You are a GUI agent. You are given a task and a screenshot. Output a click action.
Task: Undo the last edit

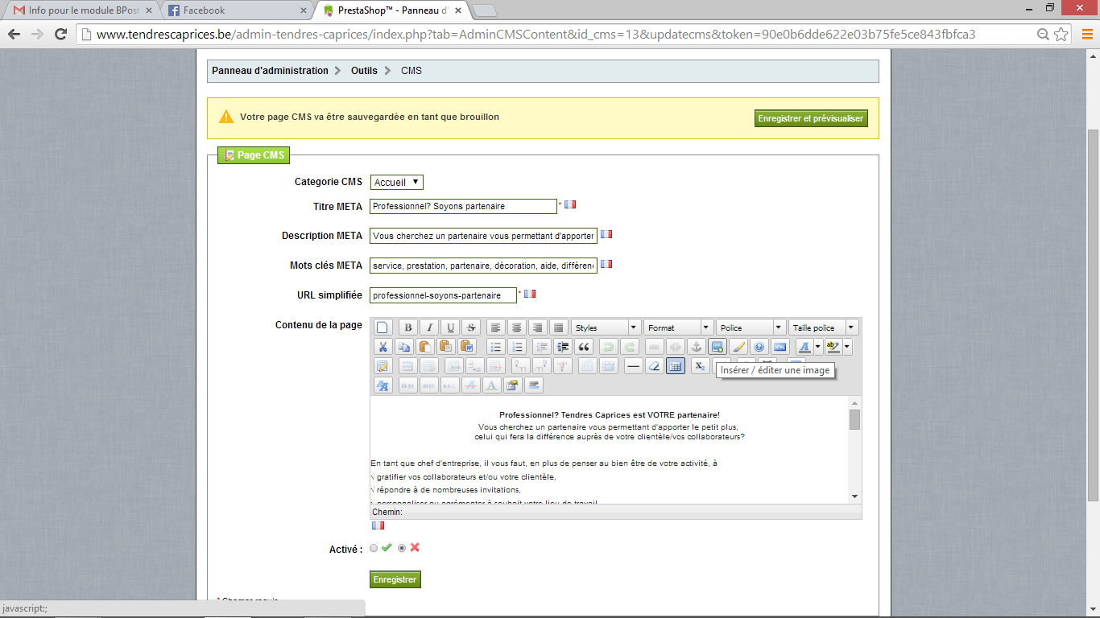(x=609, y=347)
